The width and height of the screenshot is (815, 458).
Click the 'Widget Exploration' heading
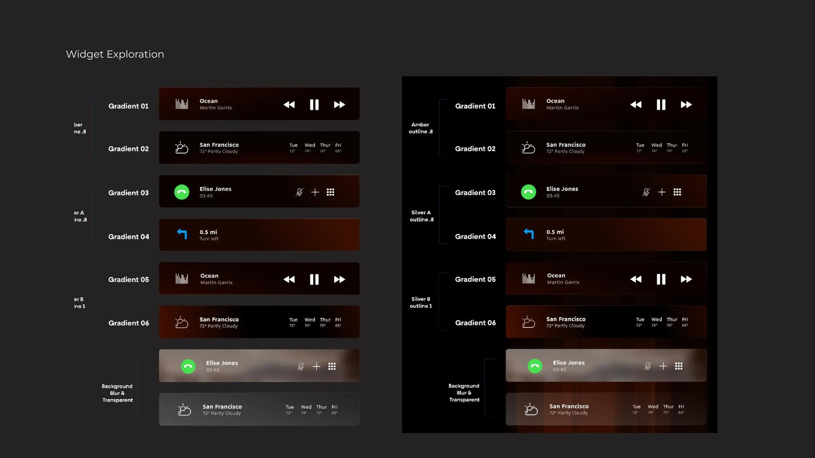[115, 54]
